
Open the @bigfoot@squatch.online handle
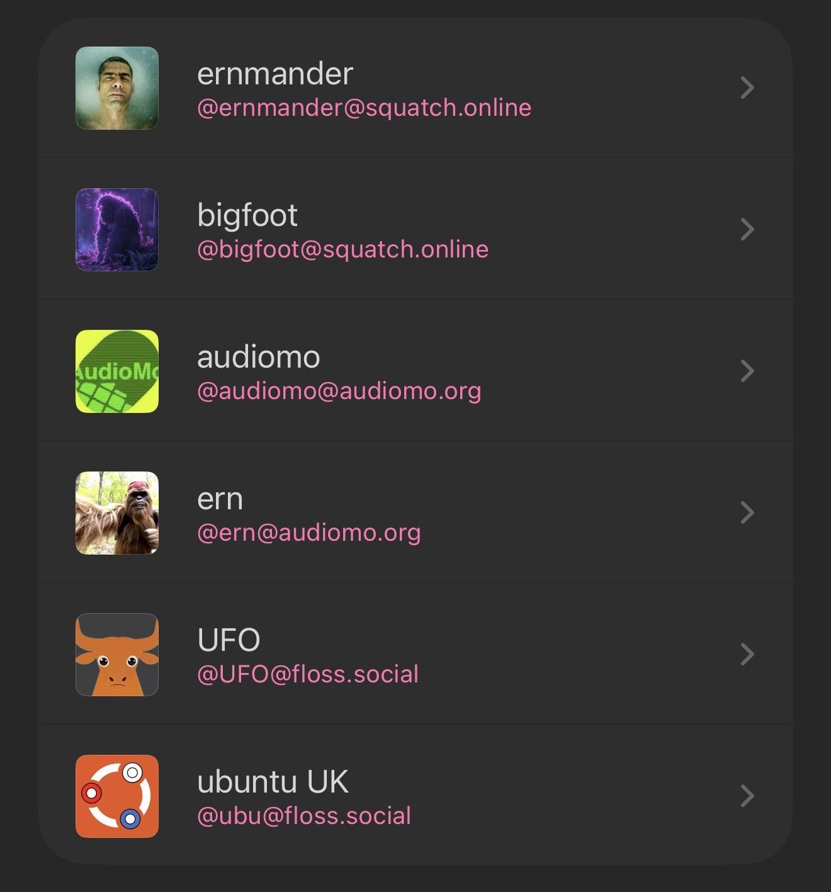click(x=342, y=250)
